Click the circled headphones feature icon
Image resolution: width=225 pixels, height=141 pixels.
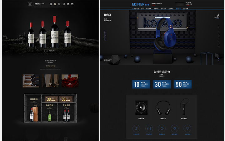pyautogui.click(x=149, y=128)
